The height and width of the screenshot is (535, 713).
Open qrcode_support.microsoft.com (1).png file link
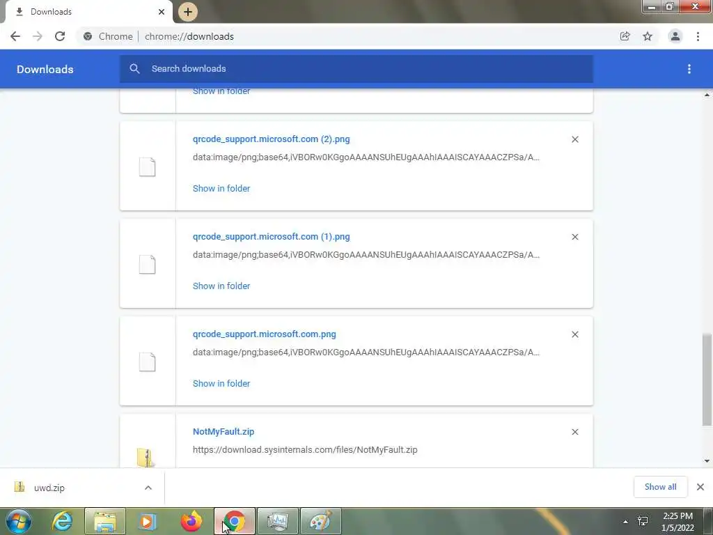tap(271, 237)
